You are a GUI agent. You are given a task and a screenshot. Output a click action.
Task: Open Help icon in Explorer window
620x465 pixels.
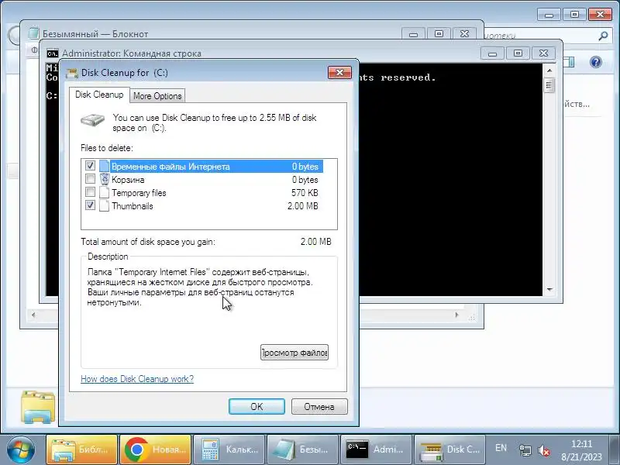(x=595, y=62)
